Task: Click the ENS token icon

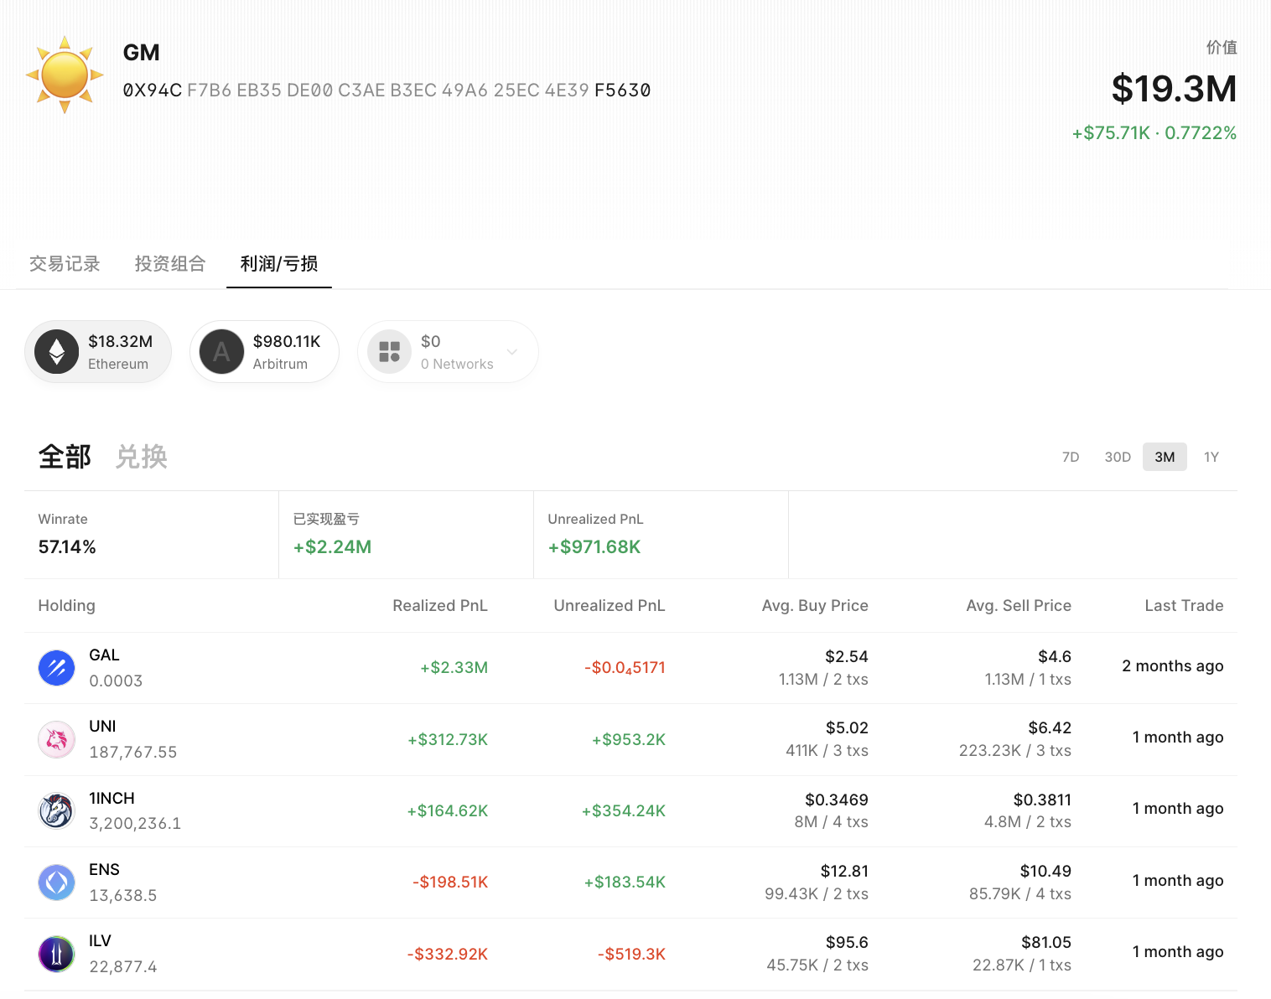Action: point(57,883)
